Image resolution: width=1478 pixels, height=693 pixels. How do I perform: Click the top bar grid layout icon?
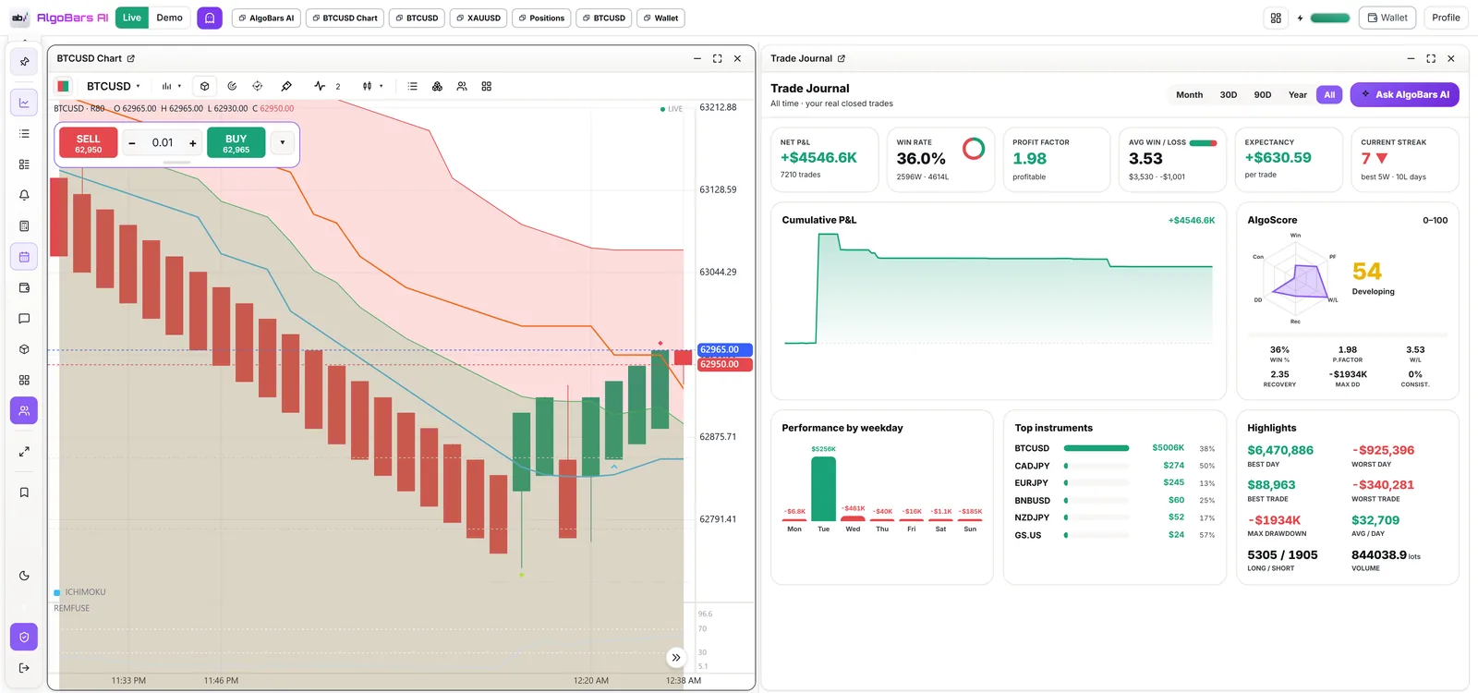click(x=1276, y=18)
